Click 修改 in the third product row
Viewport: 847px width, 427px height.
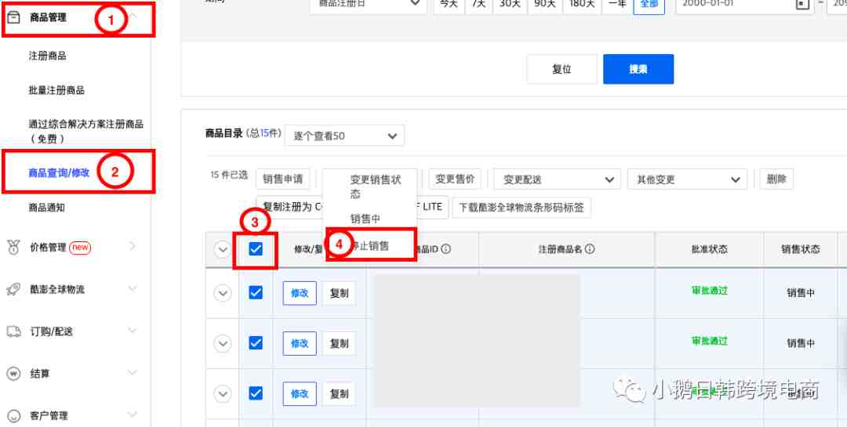coord(300,394)
